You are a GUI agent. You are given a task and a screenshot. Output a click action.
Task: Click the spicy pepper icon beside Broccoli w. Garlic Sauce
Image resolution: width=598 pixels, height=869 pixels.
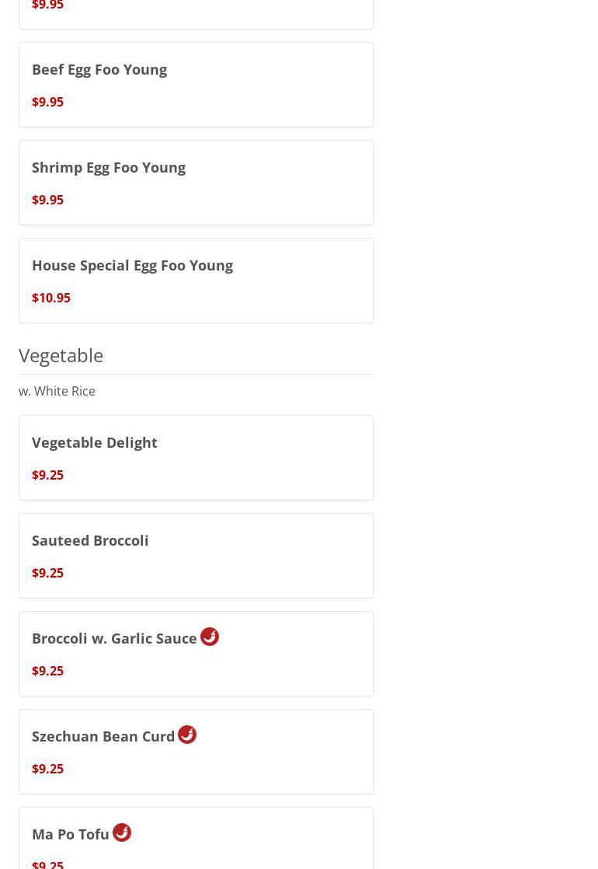[210, 637]
